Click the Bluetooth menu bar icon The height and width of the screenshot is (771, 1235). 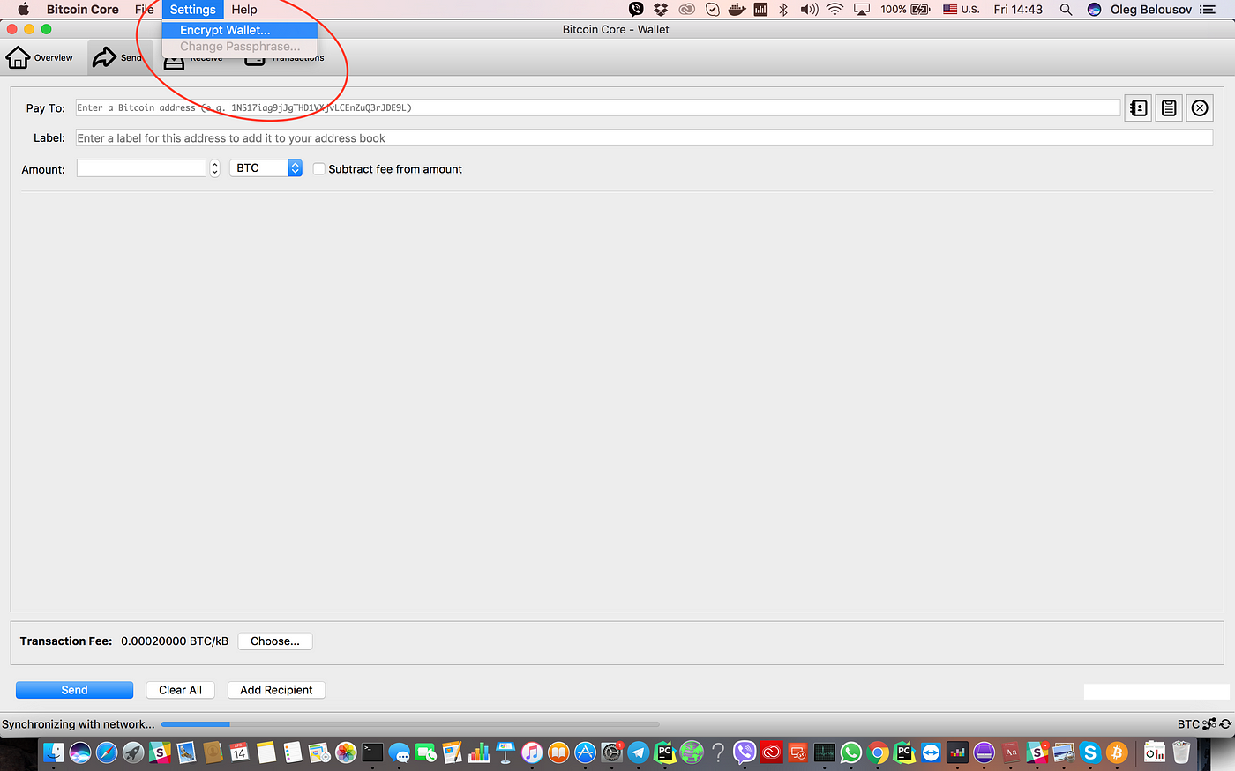coord(783,10)
